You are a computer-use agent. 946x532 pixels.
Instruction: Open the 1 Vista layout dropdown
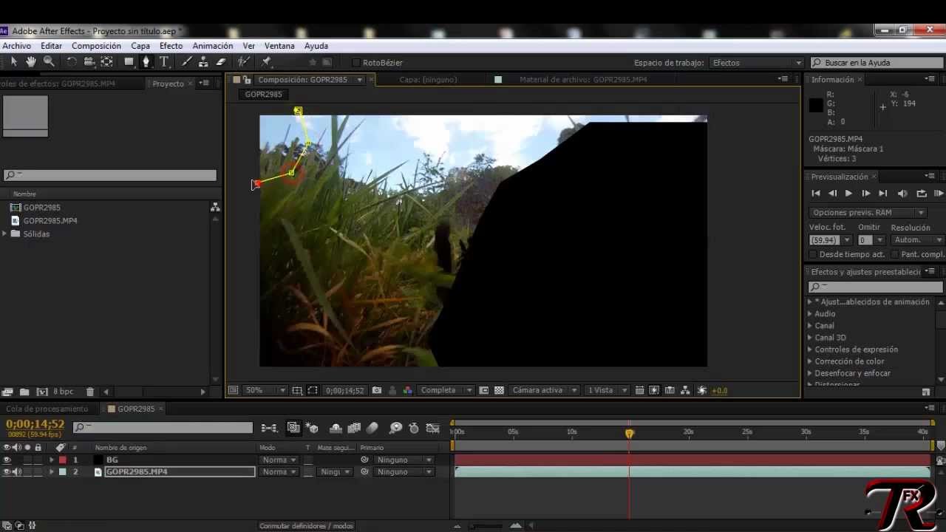607,390
